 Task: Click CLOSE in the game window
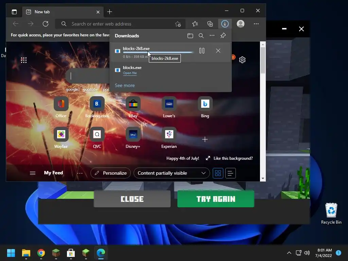click(132, 199)
